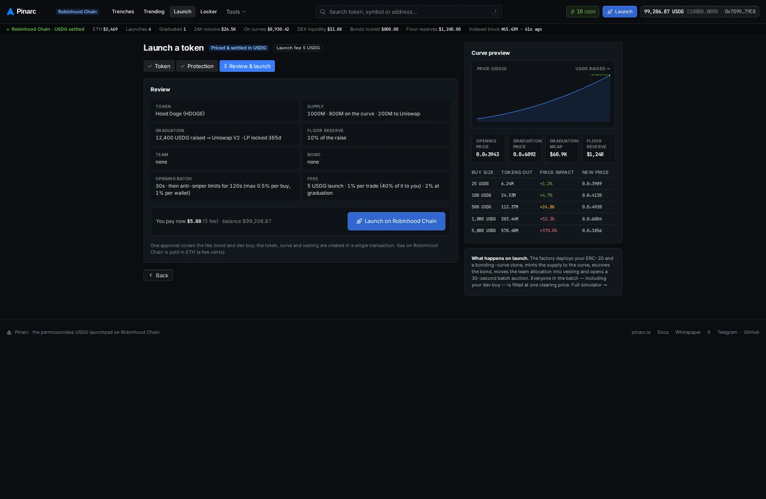Click the Floor Reserve $1,240 card
The image size is (766, 499).
coord(599,148)
